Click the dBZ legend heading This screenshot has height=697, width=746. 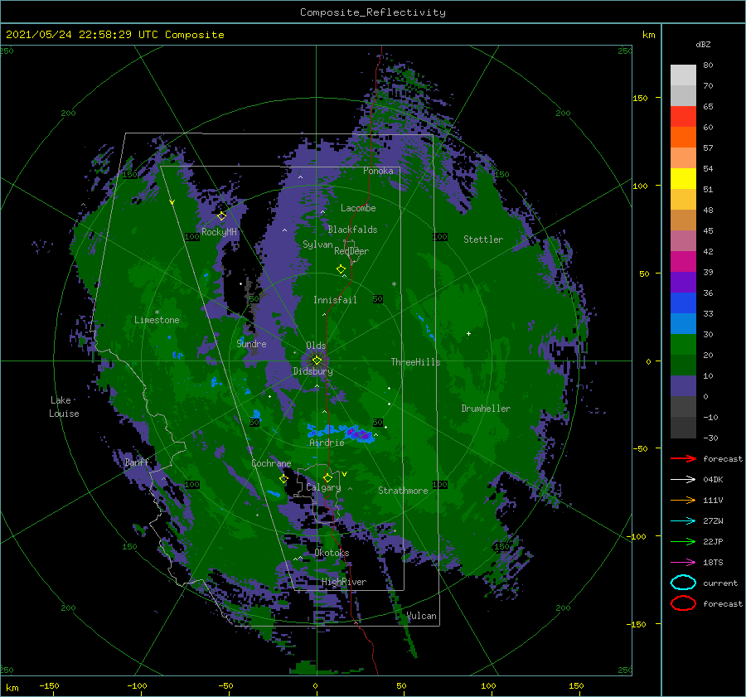(x=703, y=45)
